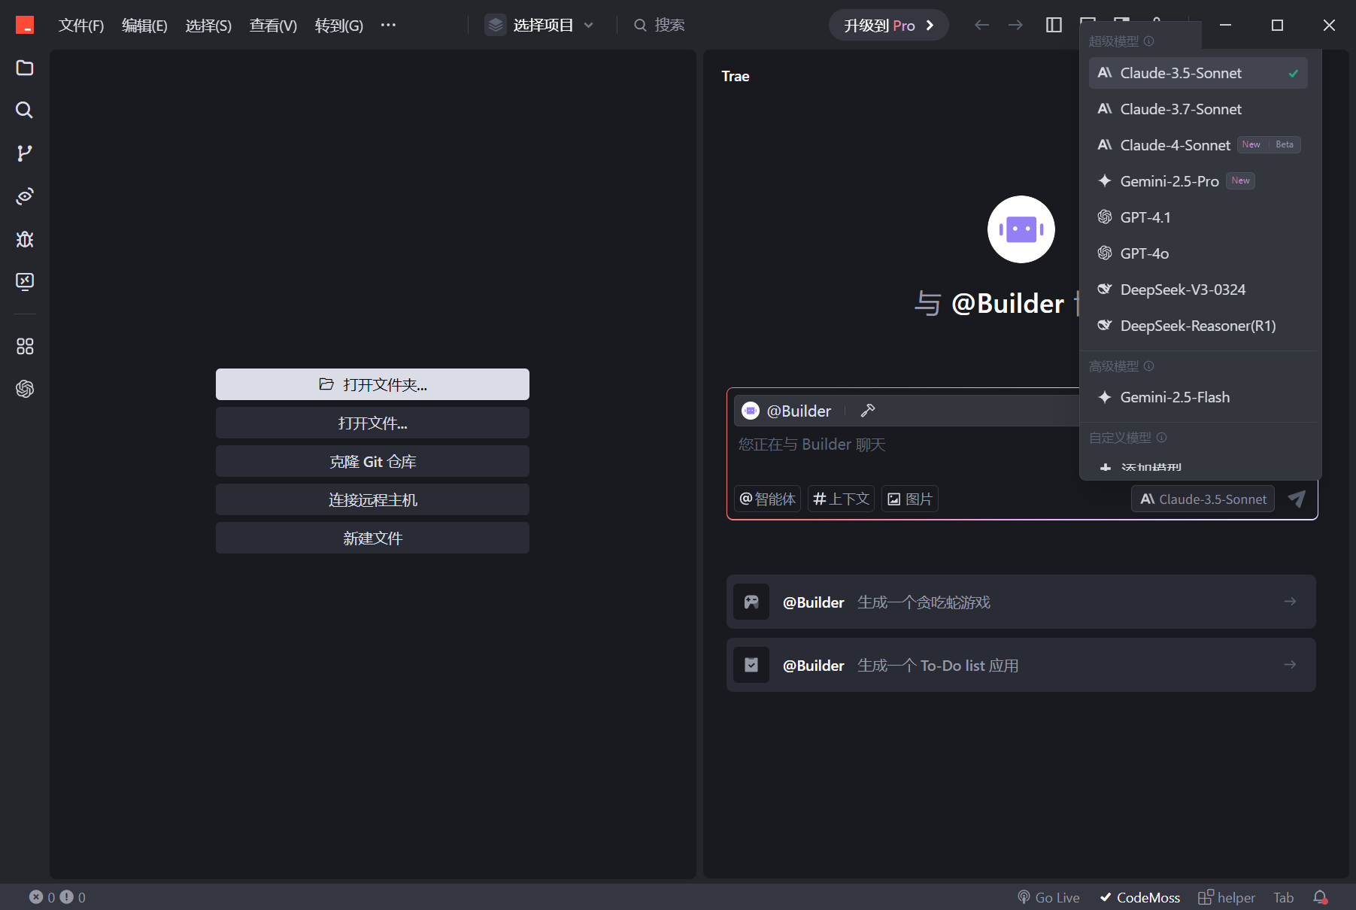Click the 图片 image attach button
Viewport: 1356px width, 910px height.
[910, 499]
